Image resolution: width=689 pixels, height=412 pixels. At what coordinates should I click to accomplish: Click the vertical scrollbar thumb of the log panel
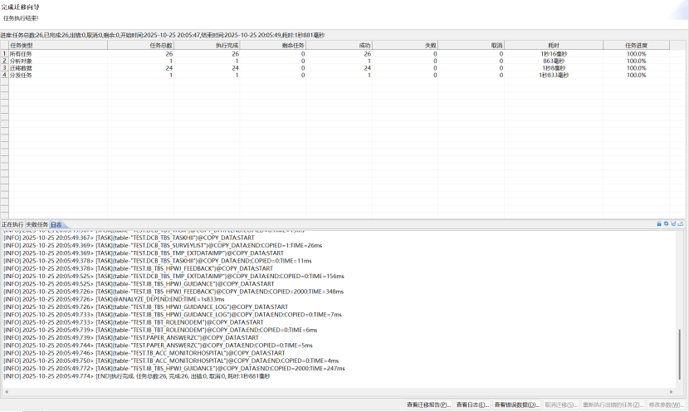[680, 354]
